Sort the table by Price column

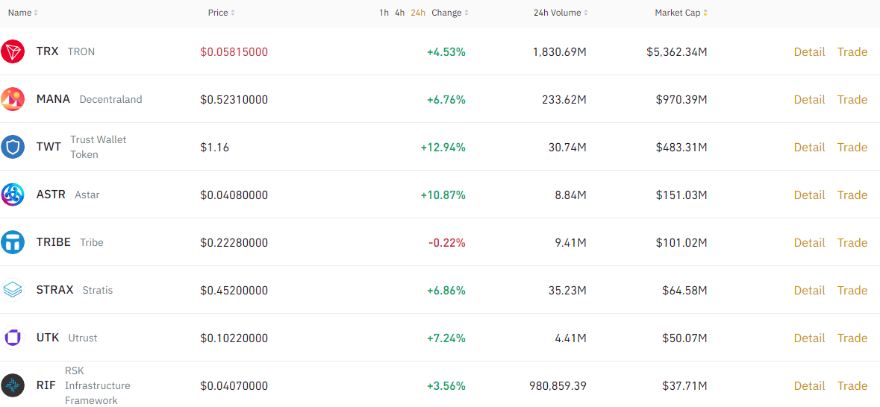click(221, 13)
